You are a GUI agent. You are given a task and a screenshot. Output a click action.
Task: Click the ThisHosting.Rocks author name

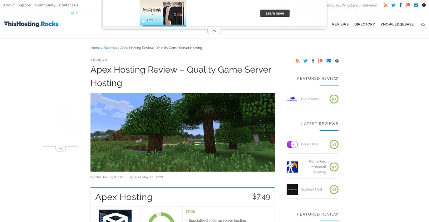coord(109,177)
